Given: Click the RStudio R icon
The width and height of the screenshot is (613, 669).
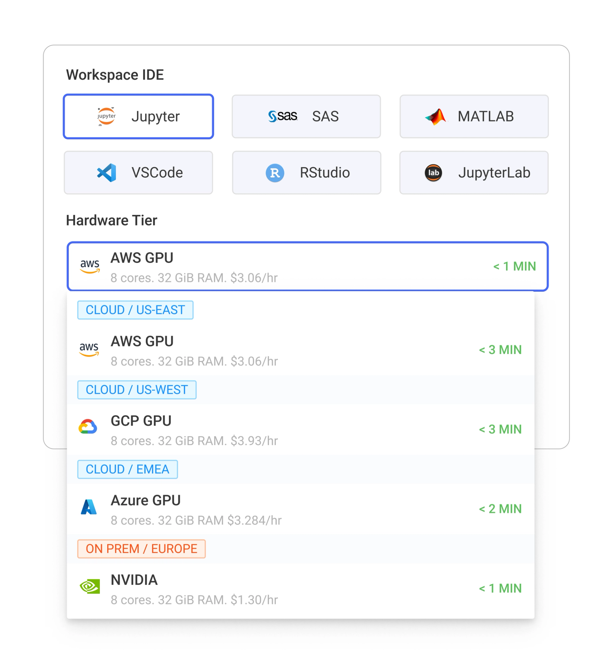Looking at the screenshot, I should click(x=275, y=173).
